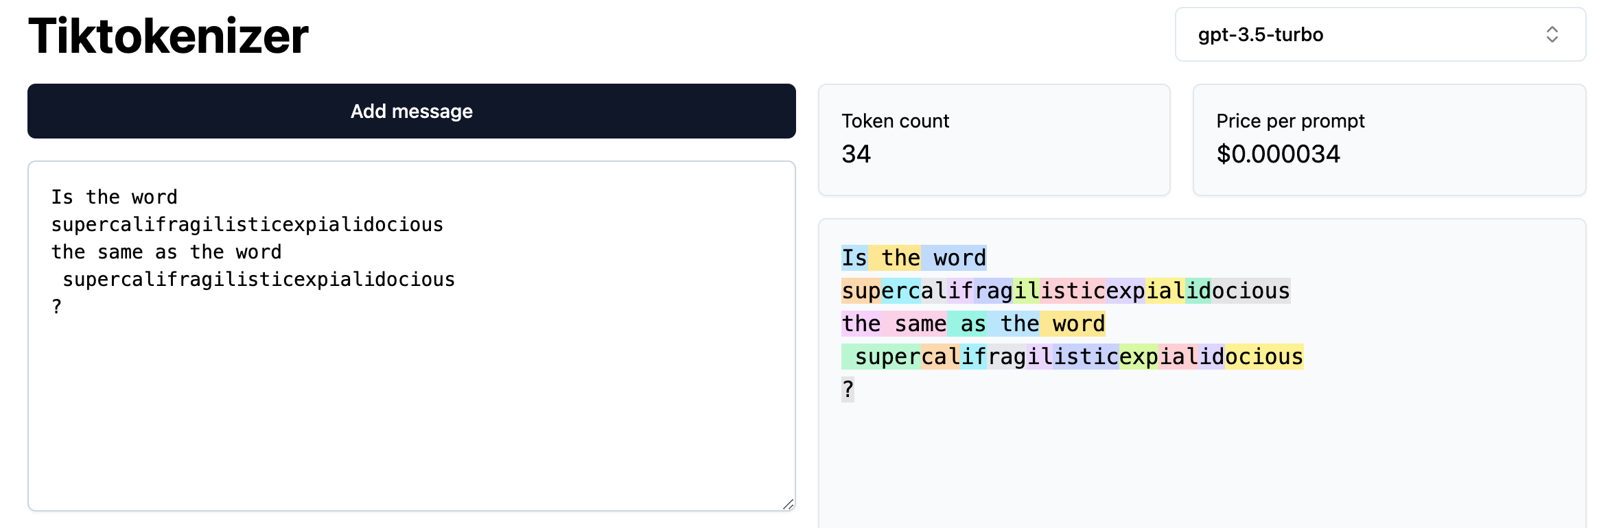Click inside the message text input area
Viewport: 1610px width, 528px height.
412,336
